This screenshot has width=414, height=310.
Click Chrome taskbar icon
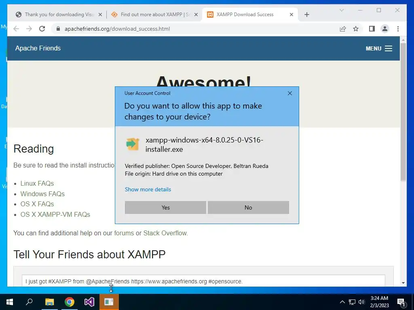tap(70, 302)
